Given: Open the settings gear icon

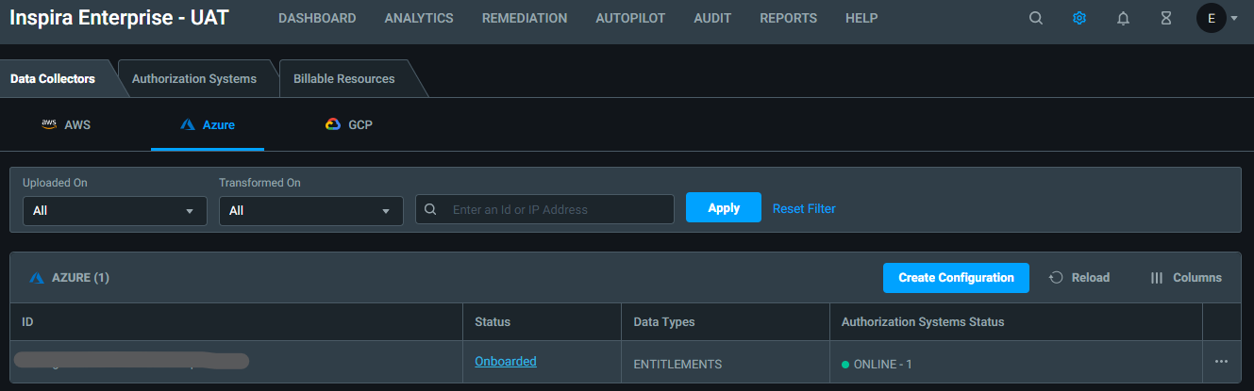Looking at the screenshot, I should point(1079,18).
